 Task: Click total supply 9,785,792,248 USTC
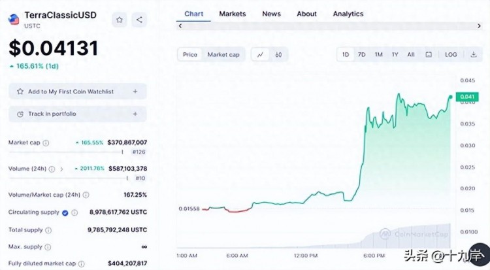point(117,230)
